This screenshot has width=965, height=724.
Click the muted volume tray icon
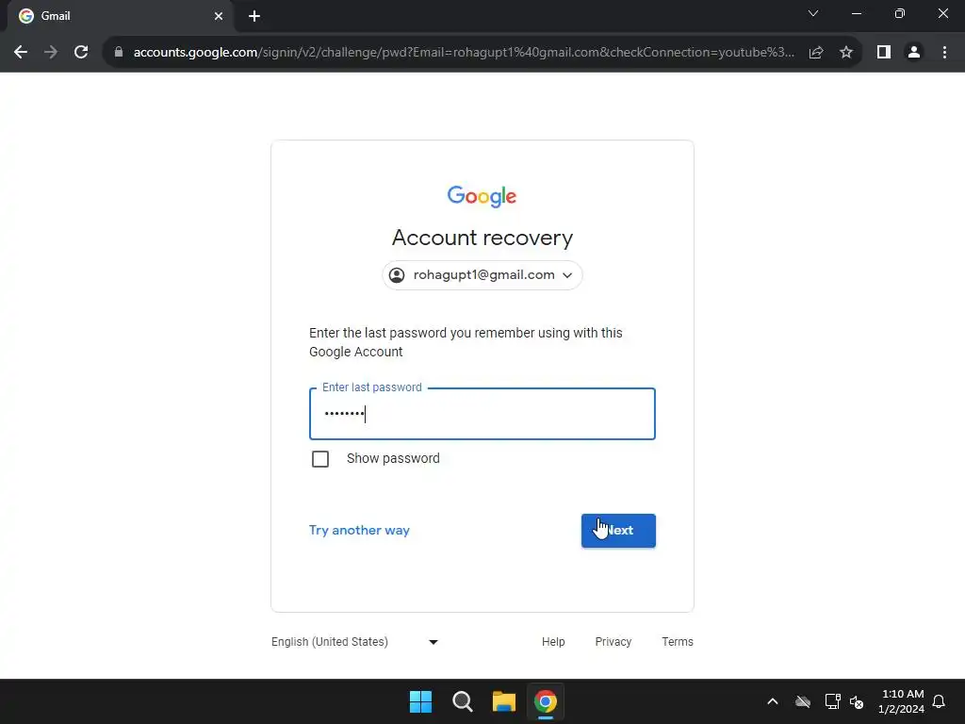coord(857,701)
